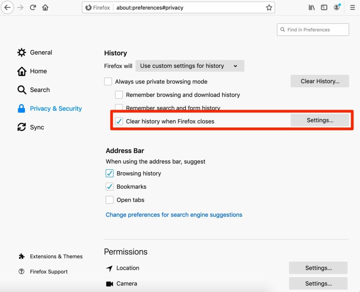Image resolution: width=360 pixels, height=292 pixels.
Task: Disable Bookmarks address bar suggestion
Action: pos(110,187)
